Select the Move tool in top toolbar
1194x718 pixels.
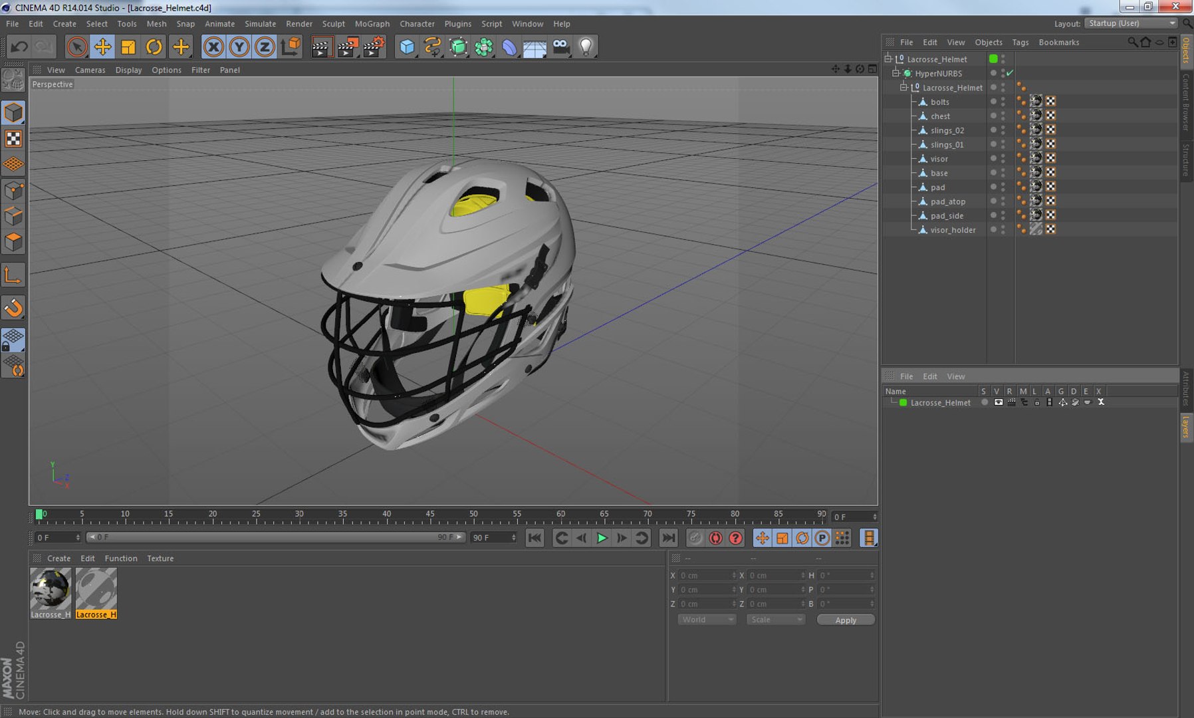pyautogui.click(x=102, y=47)
